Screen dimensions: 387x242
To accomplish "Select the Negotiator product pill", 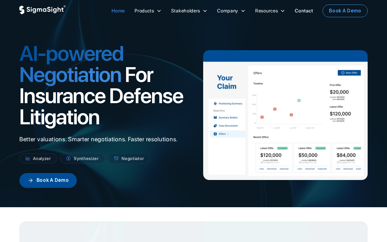I will [129, 159].
